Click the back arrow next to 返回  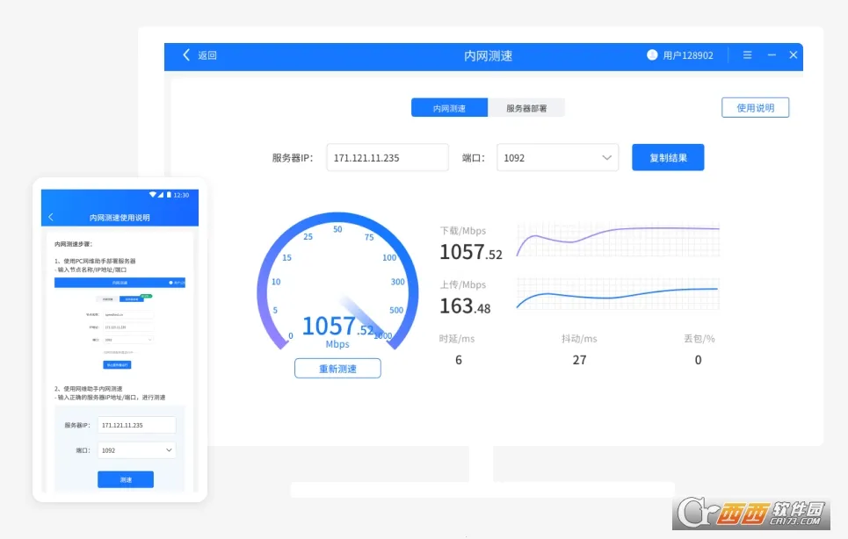click(x=186, y=55)
